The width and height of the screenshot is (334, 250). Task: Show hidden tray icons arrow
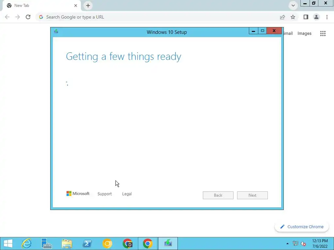(288, 243)
